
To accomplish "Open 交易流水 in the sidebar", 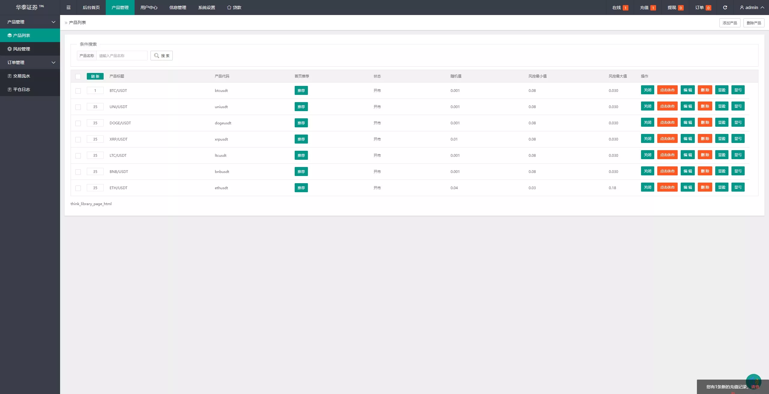I will point(30,76).
